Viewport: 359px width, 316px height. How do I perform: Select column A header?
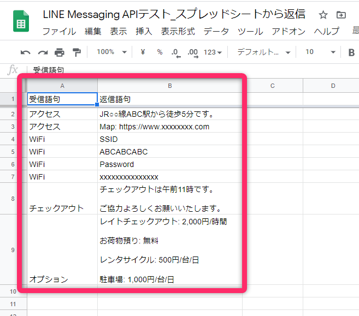pos(62,86)
